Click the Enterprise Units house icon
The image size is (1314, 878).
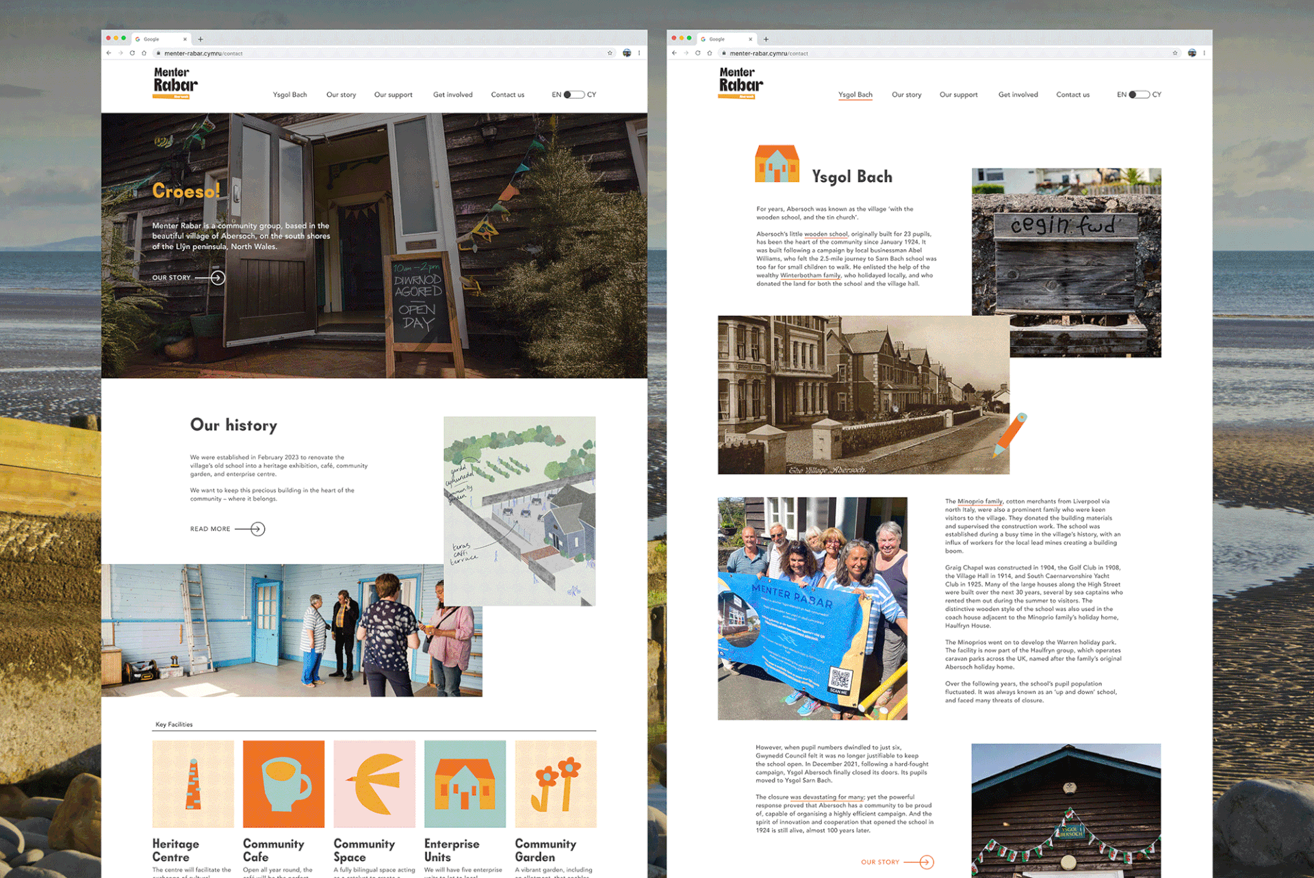465,784
